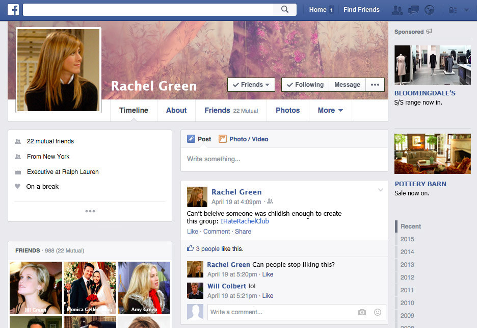This screenshot has width=477, height=328.
Task: Like Will Colbert's comment
Action: 268,296
